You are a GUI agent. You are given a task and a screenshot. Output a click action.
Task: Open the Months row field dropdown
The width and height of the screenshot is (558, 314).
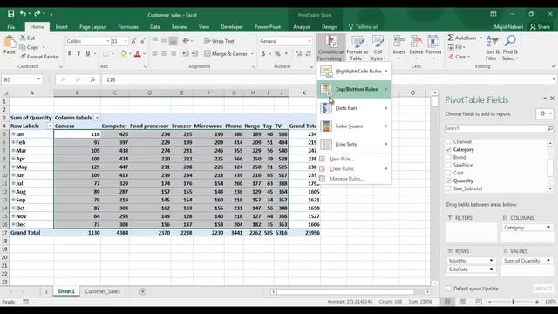pos(491,261)
